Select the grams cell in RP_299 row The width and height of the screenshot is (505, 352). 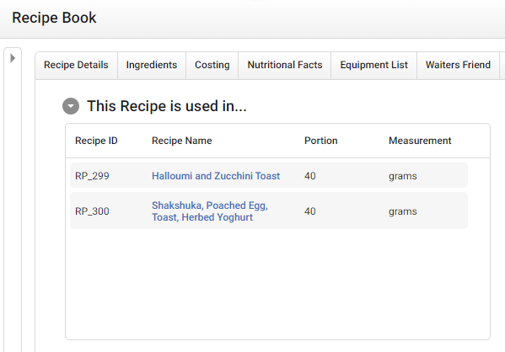(403, 176)
